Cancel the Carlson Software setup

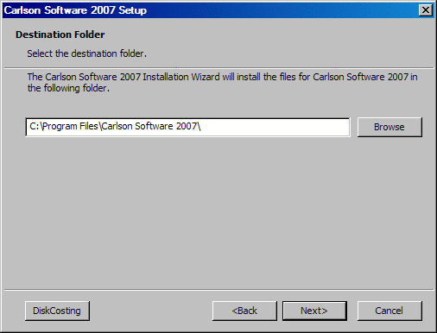[389, 311]
